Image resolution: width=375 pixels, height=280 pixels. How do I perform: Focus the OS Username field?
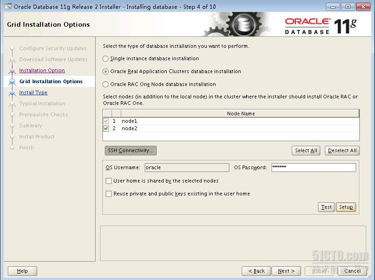coord(187,167)
